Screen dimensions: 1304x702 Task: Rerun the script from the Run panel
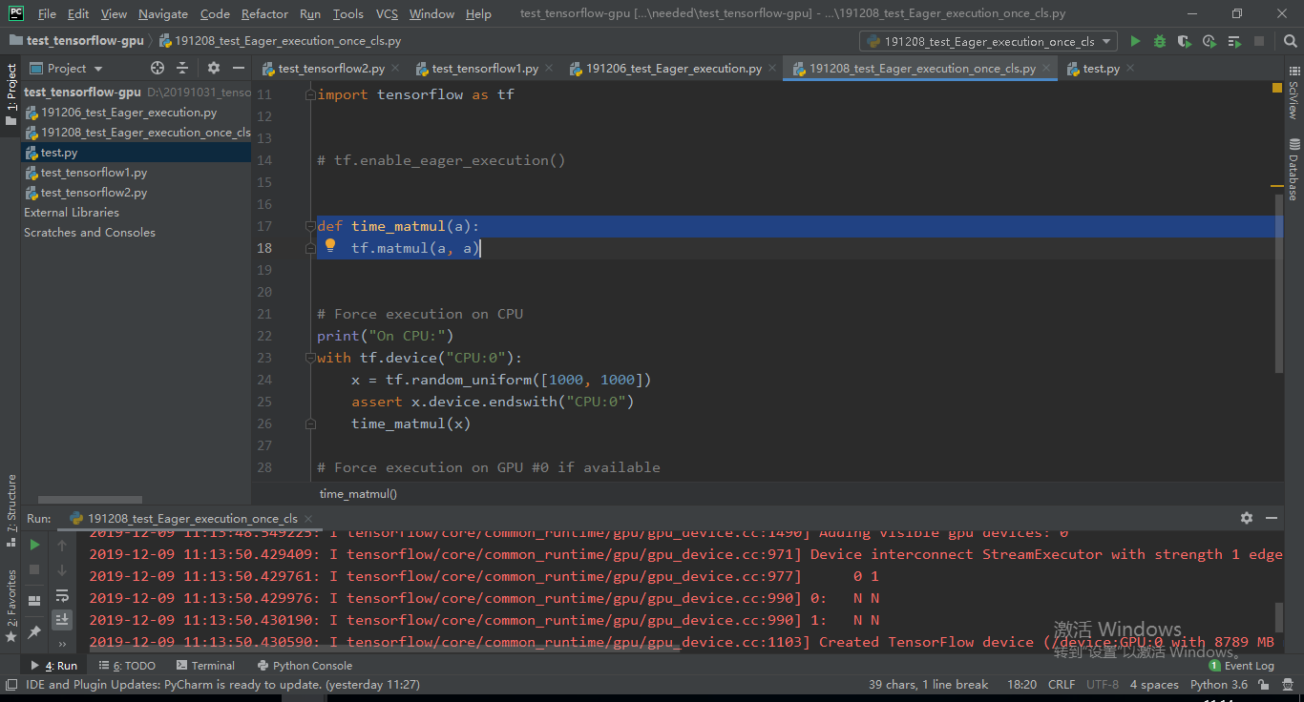34,545
